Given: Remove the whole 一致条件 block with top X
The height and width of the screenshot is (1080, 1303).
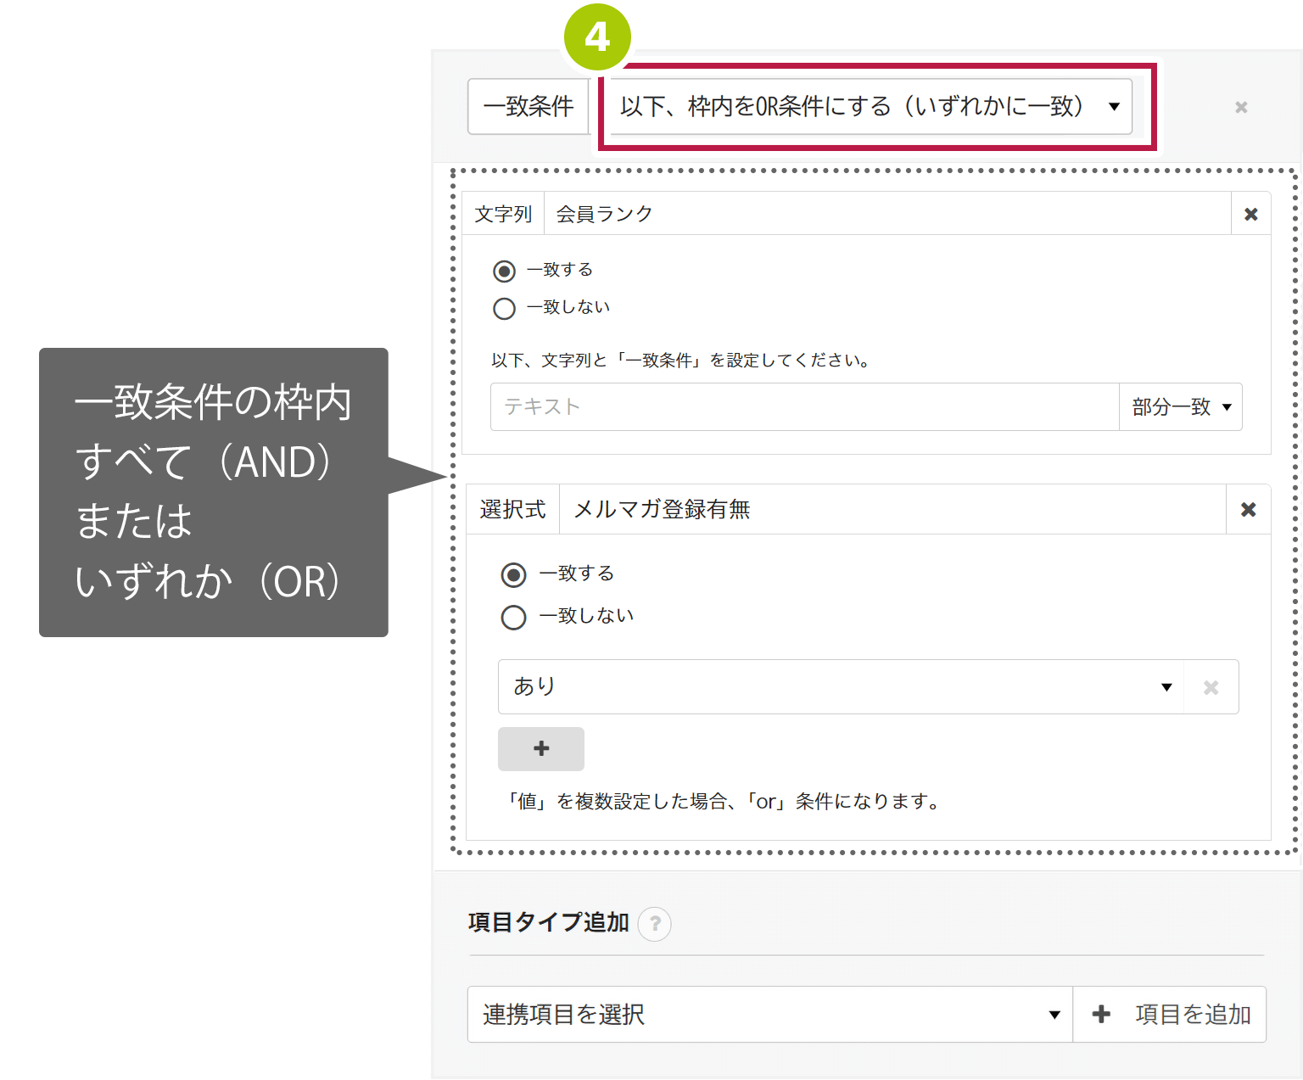Looking at the screenshot, I should [1241, 107].
